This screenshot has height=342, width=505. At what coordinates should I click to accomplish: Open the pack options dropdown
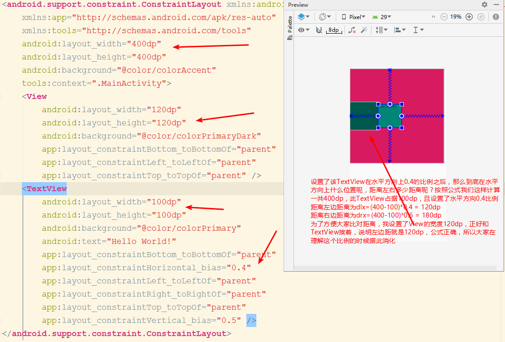[x=381, y=30]
